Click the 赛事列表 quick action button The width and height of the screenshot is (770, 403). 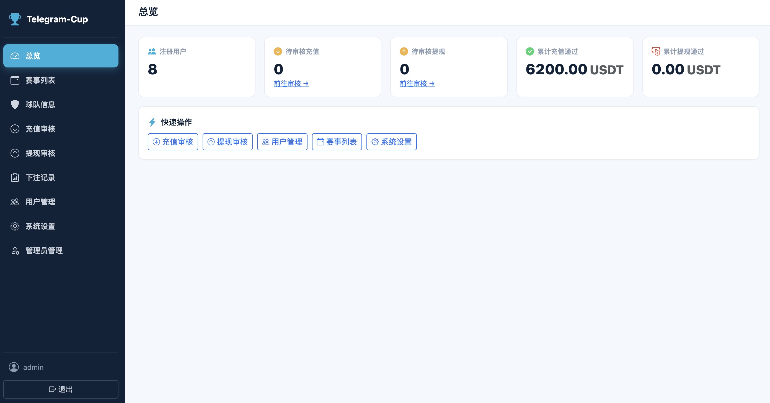point(337,142)
